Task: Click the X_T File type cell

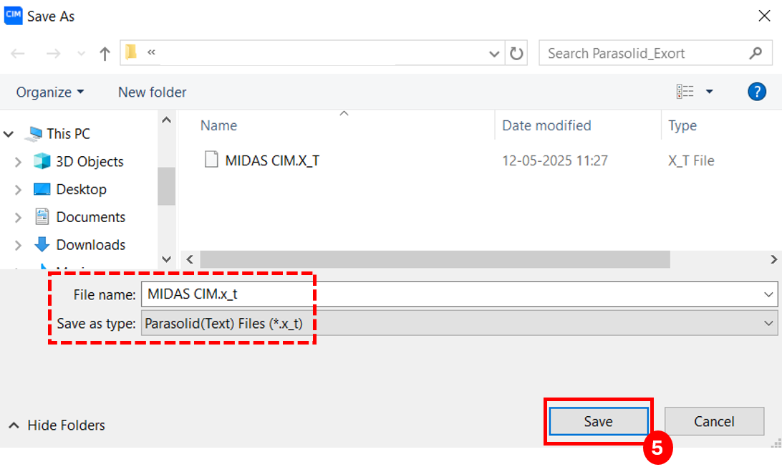Action: 691,160
